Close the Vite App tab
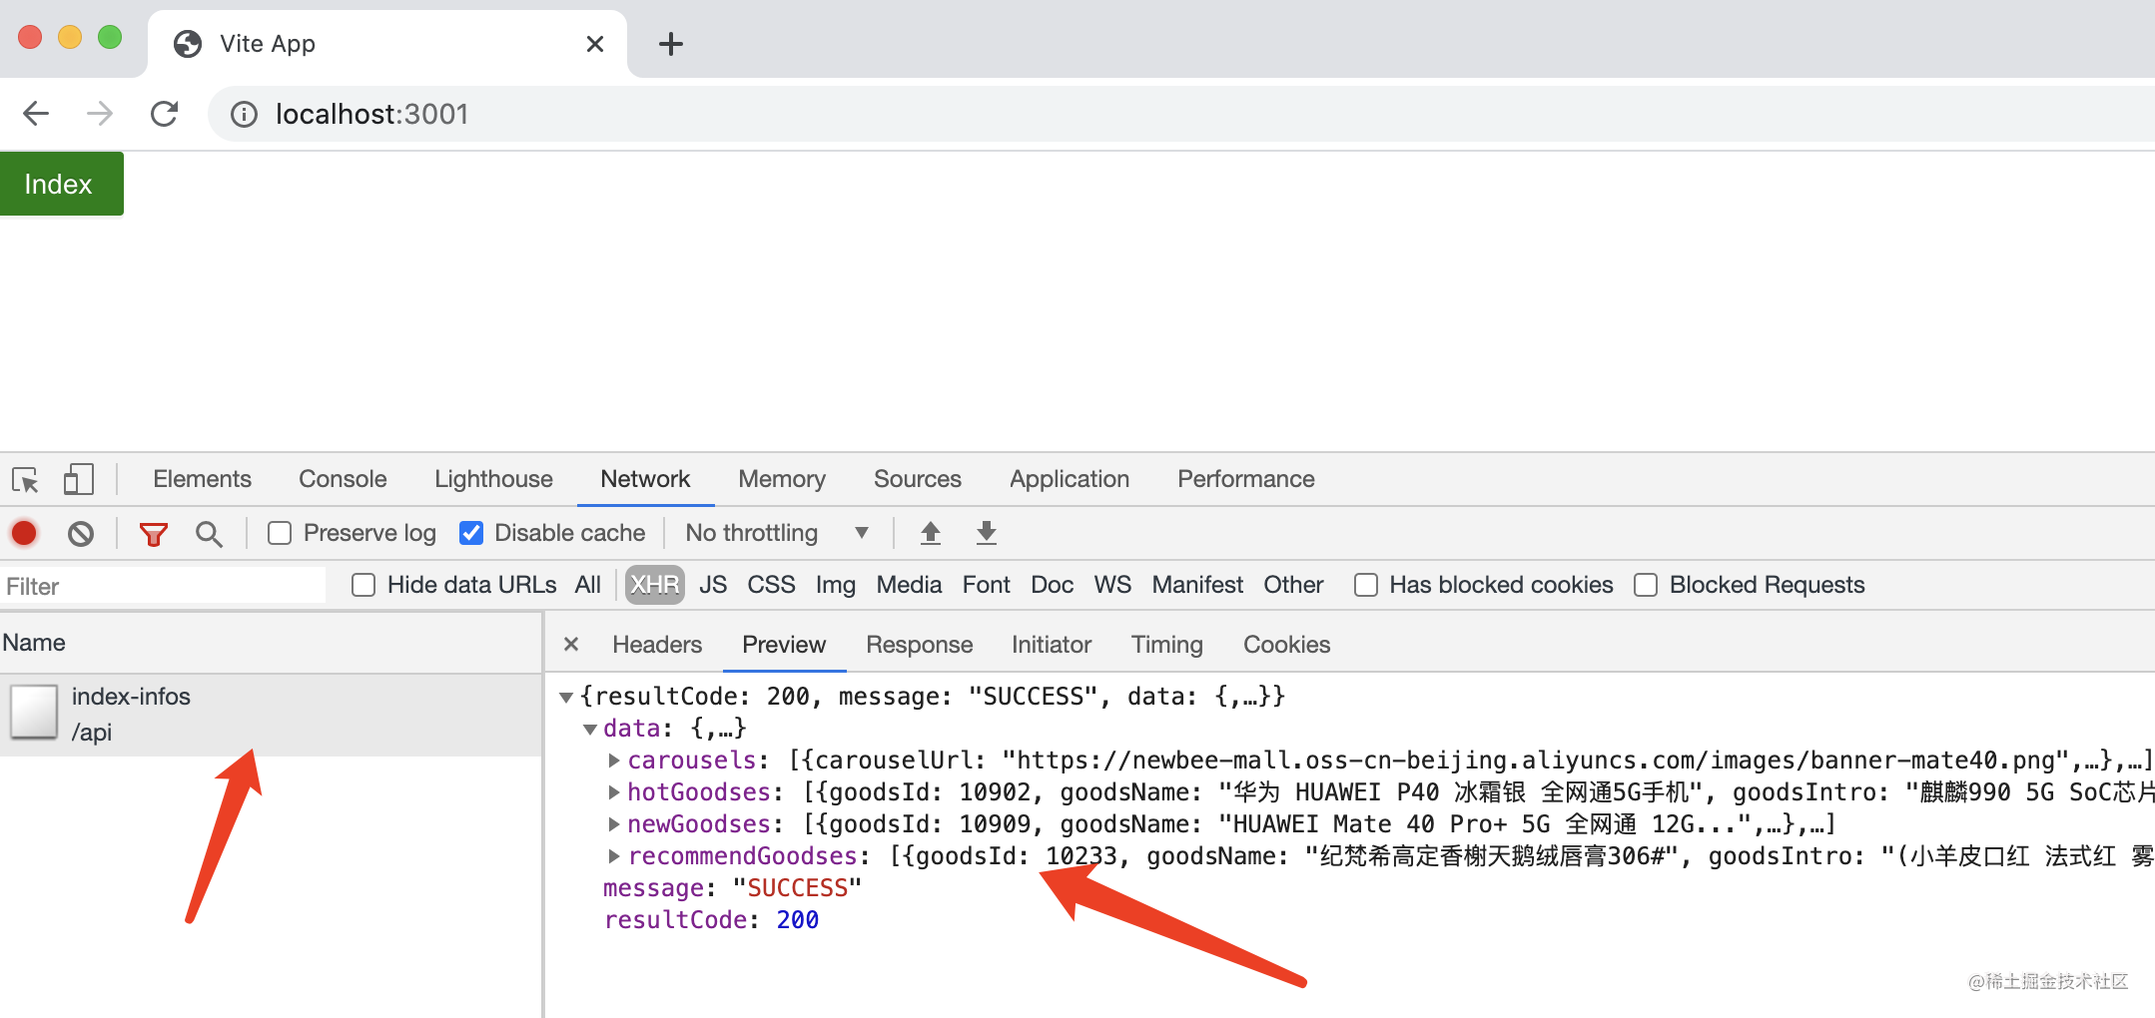This screenshot has height=1018, width=2155. coord(595,44)
